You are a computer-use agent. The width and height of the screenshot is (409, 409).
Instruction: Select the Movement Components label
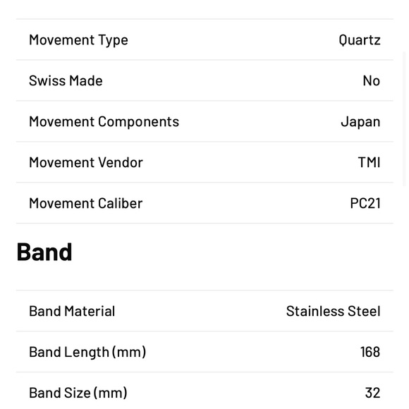pyautogui.click(x=104, y=121)
